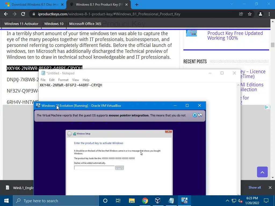The width and height of the screenshot is (275, 206).
Task: Click the network tray icon
Action: click(x=234, y=201)
